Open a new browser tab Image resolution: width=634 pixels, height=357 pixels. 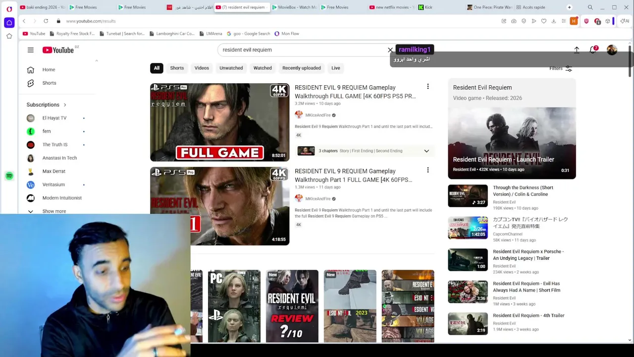(569, 7)
